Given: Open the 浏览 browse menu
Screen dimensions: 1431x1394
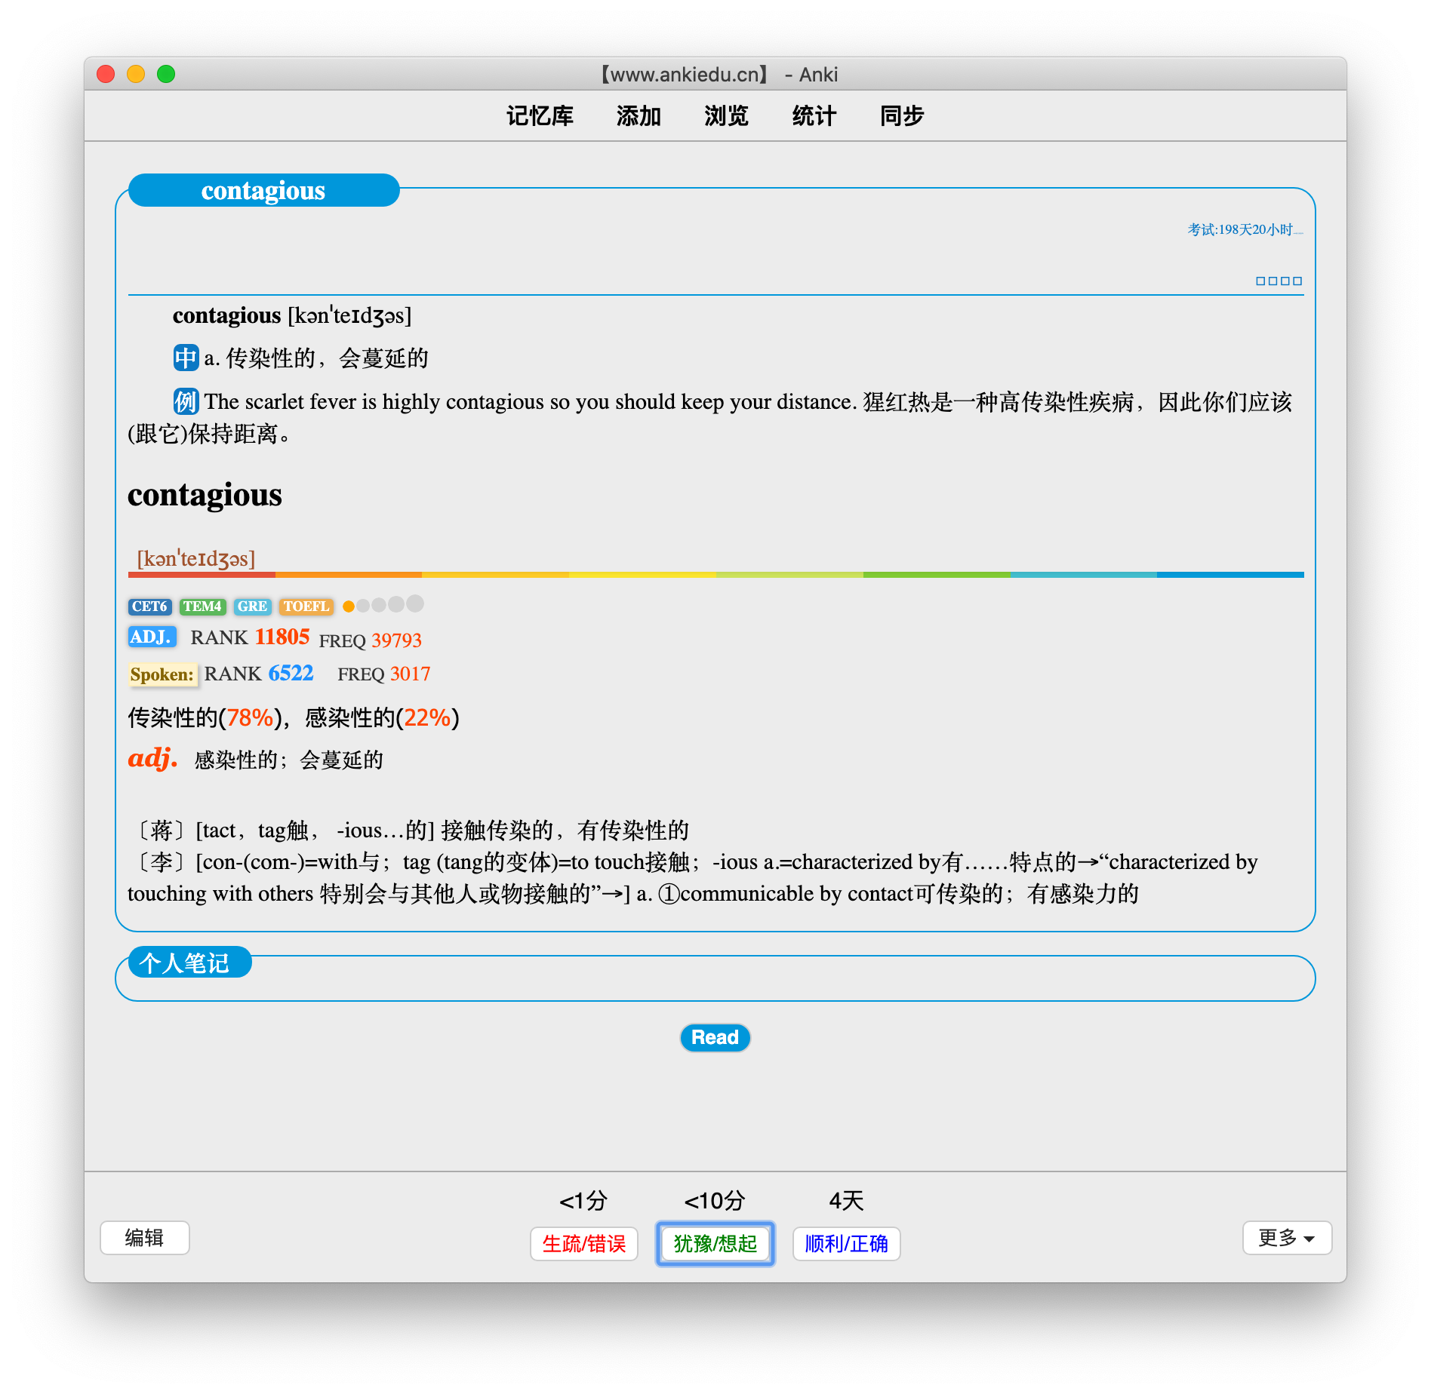Looking at the screenshot, I should [x=726, y=116].
